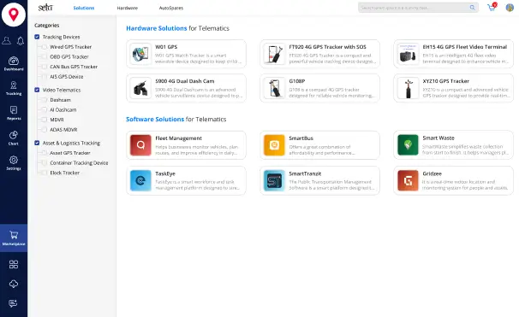
Task: Click the search magnifier icon
Action: pyautogui.click(x=473, y=8)
